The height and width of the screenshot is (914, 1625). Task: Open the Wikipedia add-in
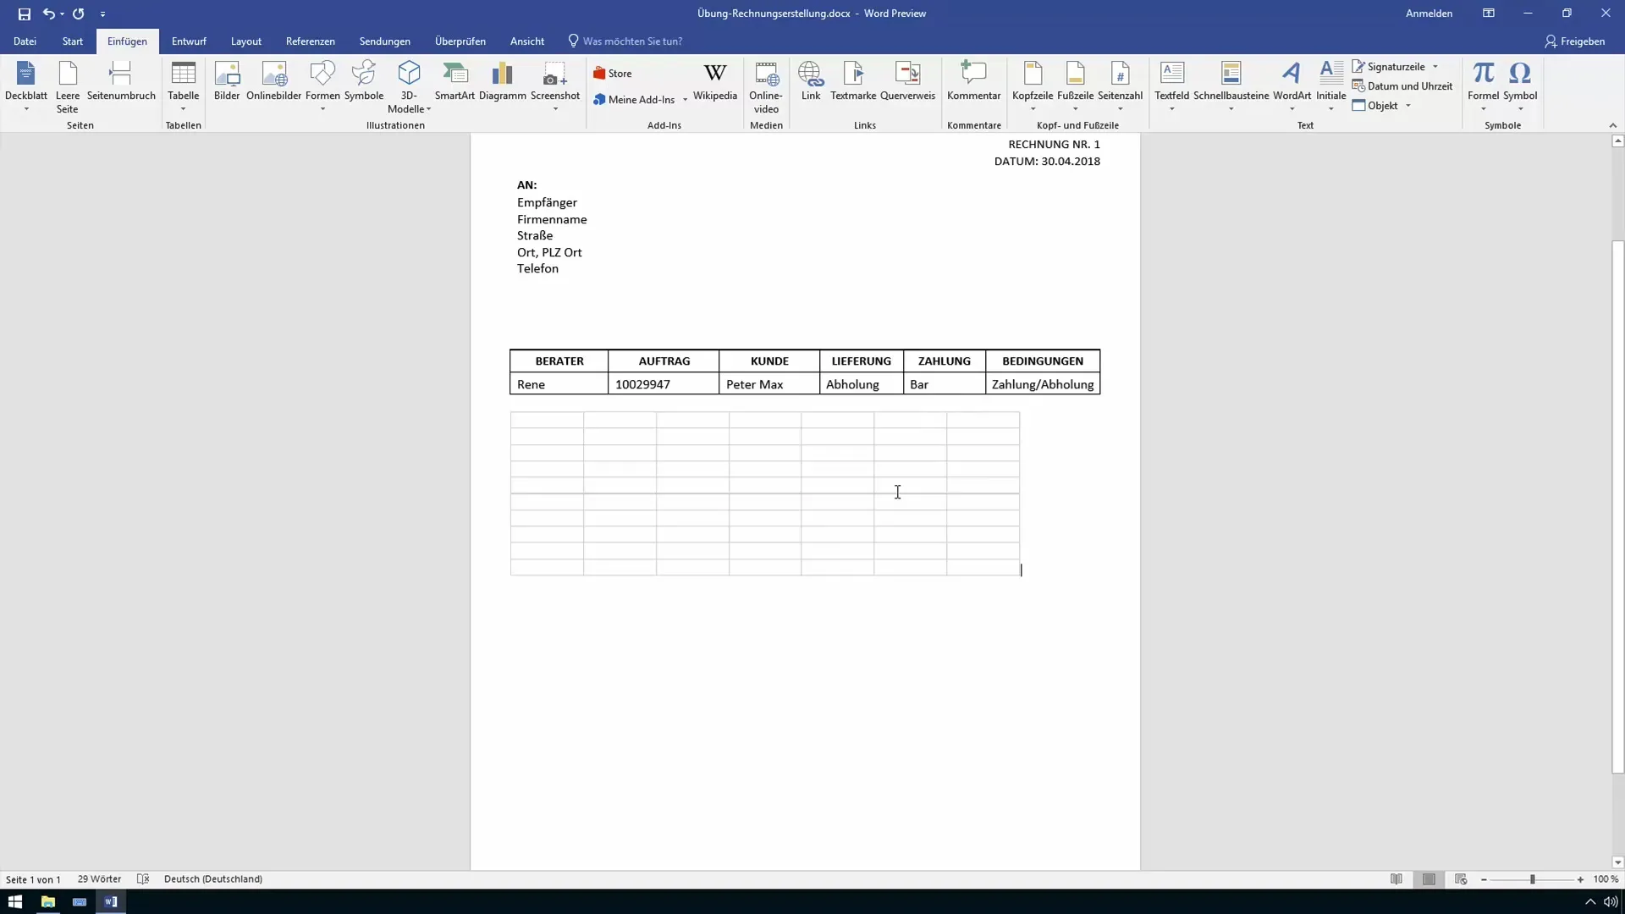[x=715, y=82]
